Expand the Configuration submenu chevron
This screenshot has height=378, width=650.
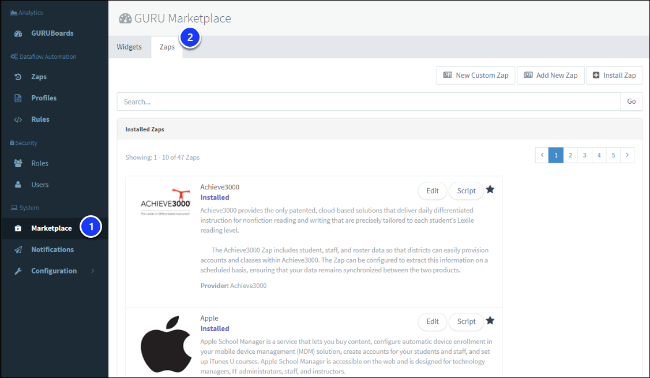(x=93, y=271)
